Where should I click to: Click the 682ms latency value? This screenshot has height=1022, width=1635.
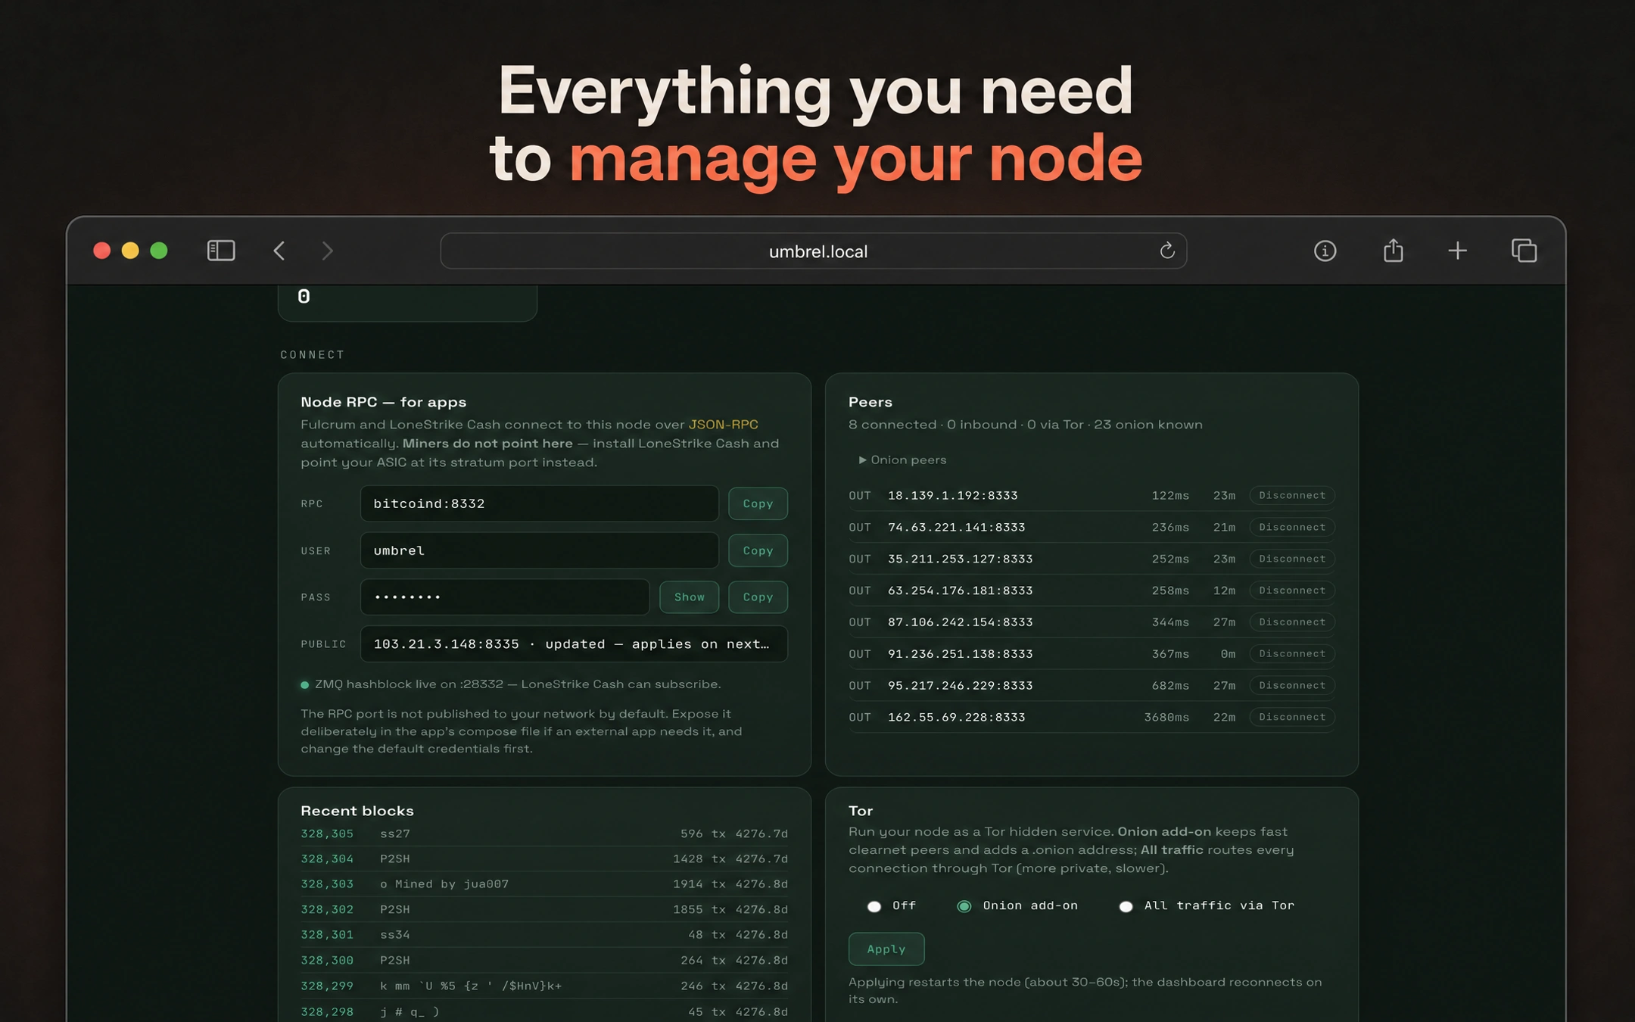click(x=1170, y=685)
